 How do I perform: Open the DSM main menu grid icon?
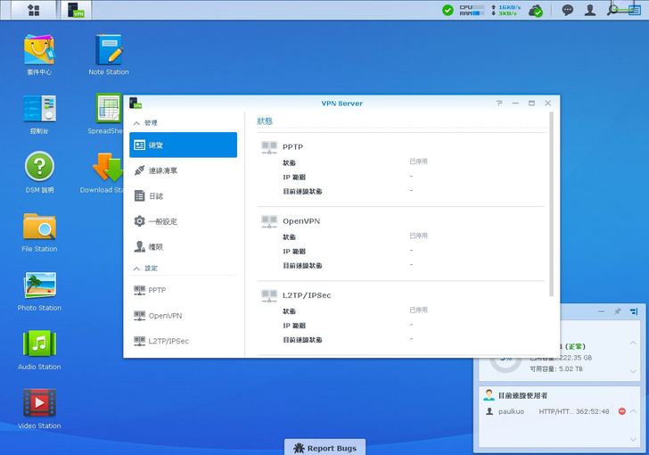click(x=34, y=10)
